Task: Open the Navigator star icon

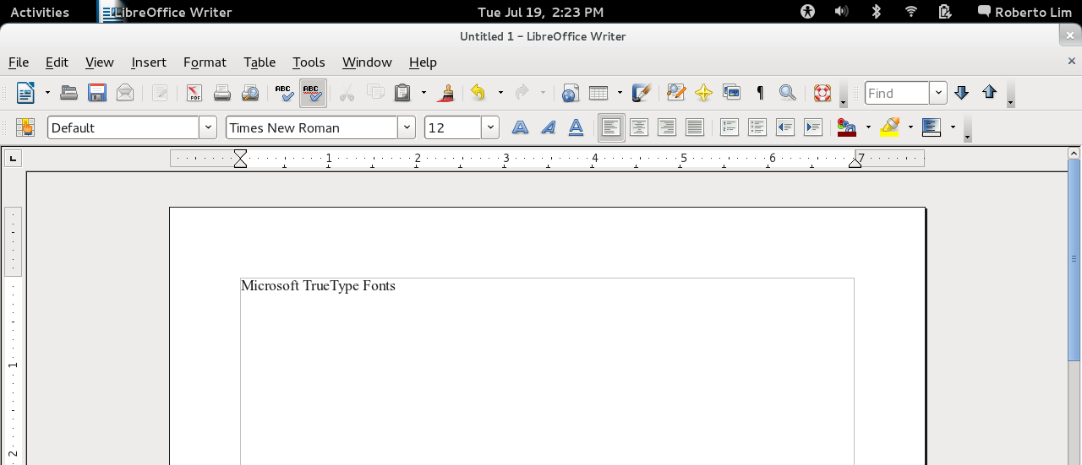Action: 703,93
